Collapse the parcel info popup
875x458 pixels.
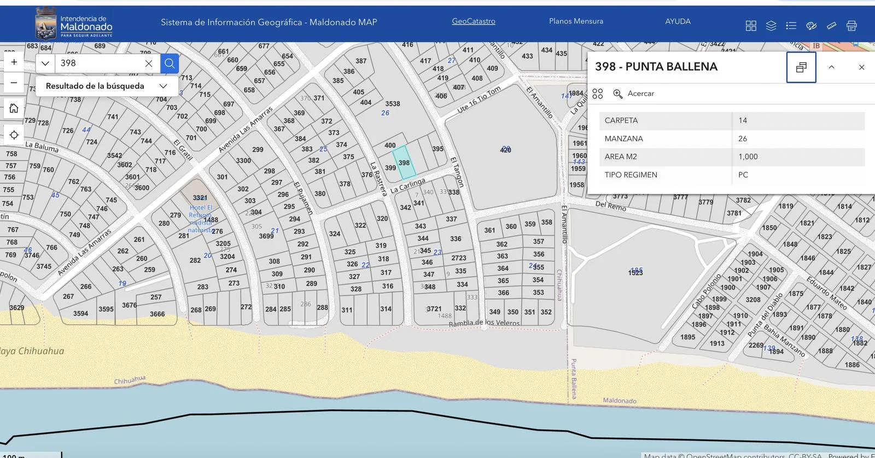pyautogui.click(x=831, y=67)
